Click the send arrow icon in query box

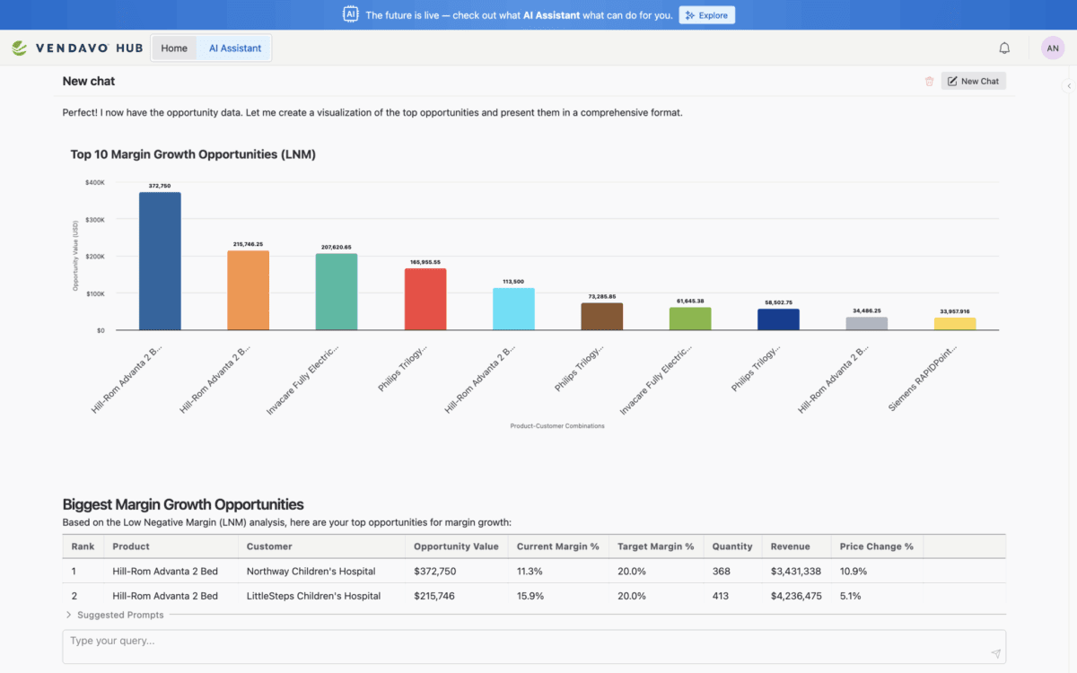click(x=995, y=654)
